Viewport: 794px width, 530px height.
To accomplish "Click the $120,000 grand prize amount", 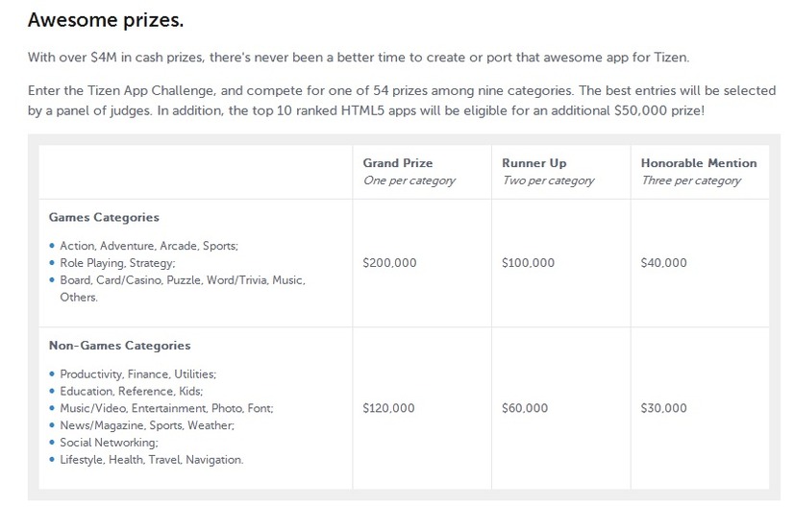I will pos(388,408).
